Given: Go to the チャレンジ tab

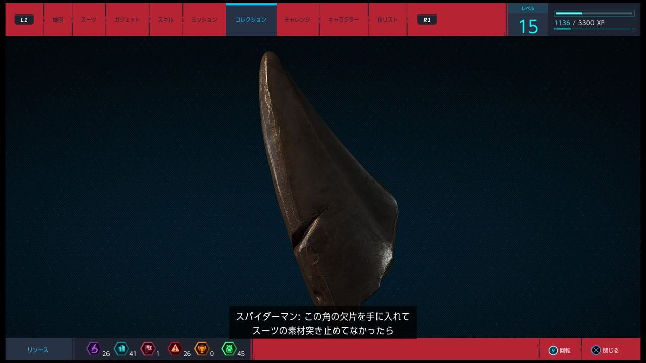Looking at the screenshot, I should click(298, 20).
